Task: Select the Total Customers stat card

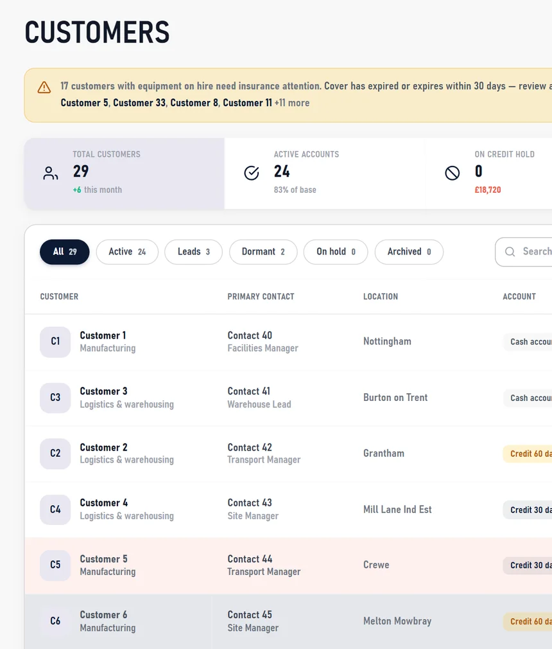Action: [125, 173]
